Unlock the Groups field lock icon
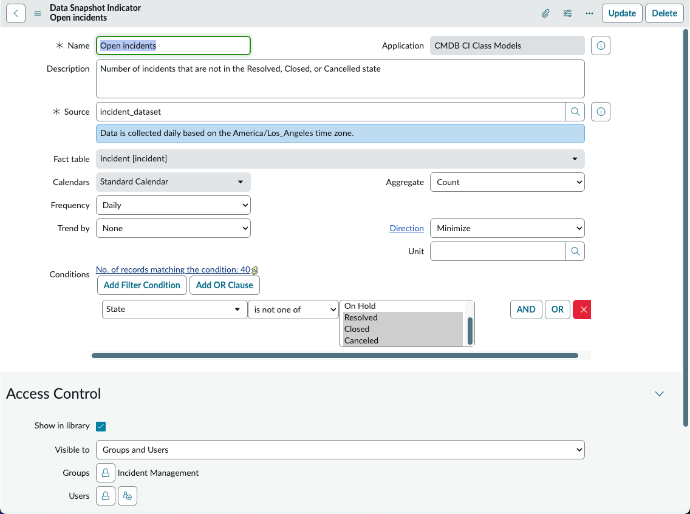The image size is (690, 514). pos(106,473)
